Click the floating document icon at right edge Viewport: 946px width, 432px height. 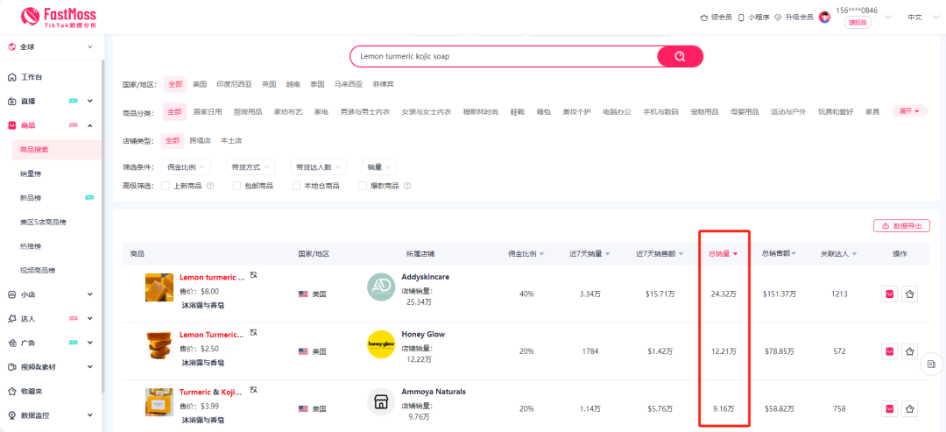tap(932, 364)
